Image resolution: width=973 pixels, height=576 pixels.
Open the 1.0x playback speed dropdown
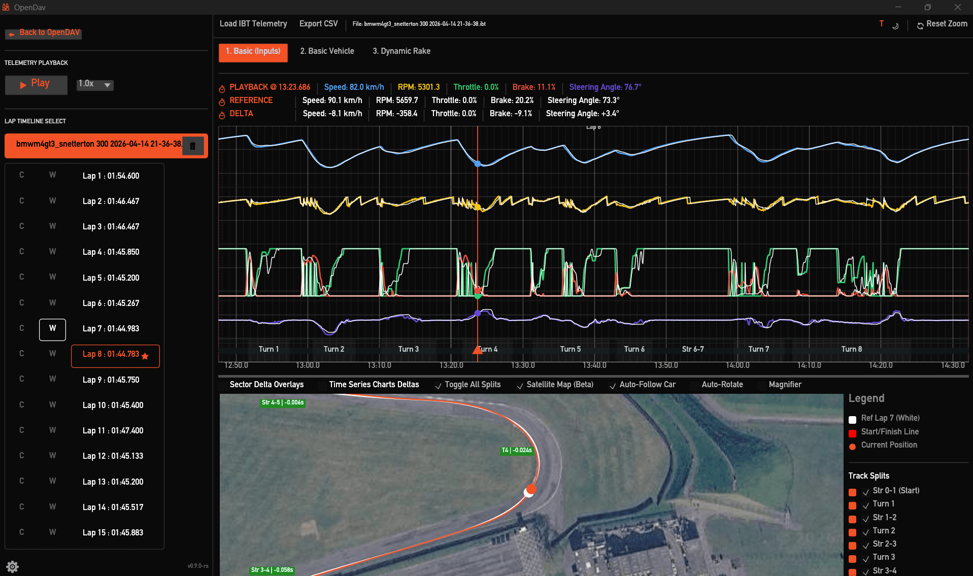pos(95,84)
